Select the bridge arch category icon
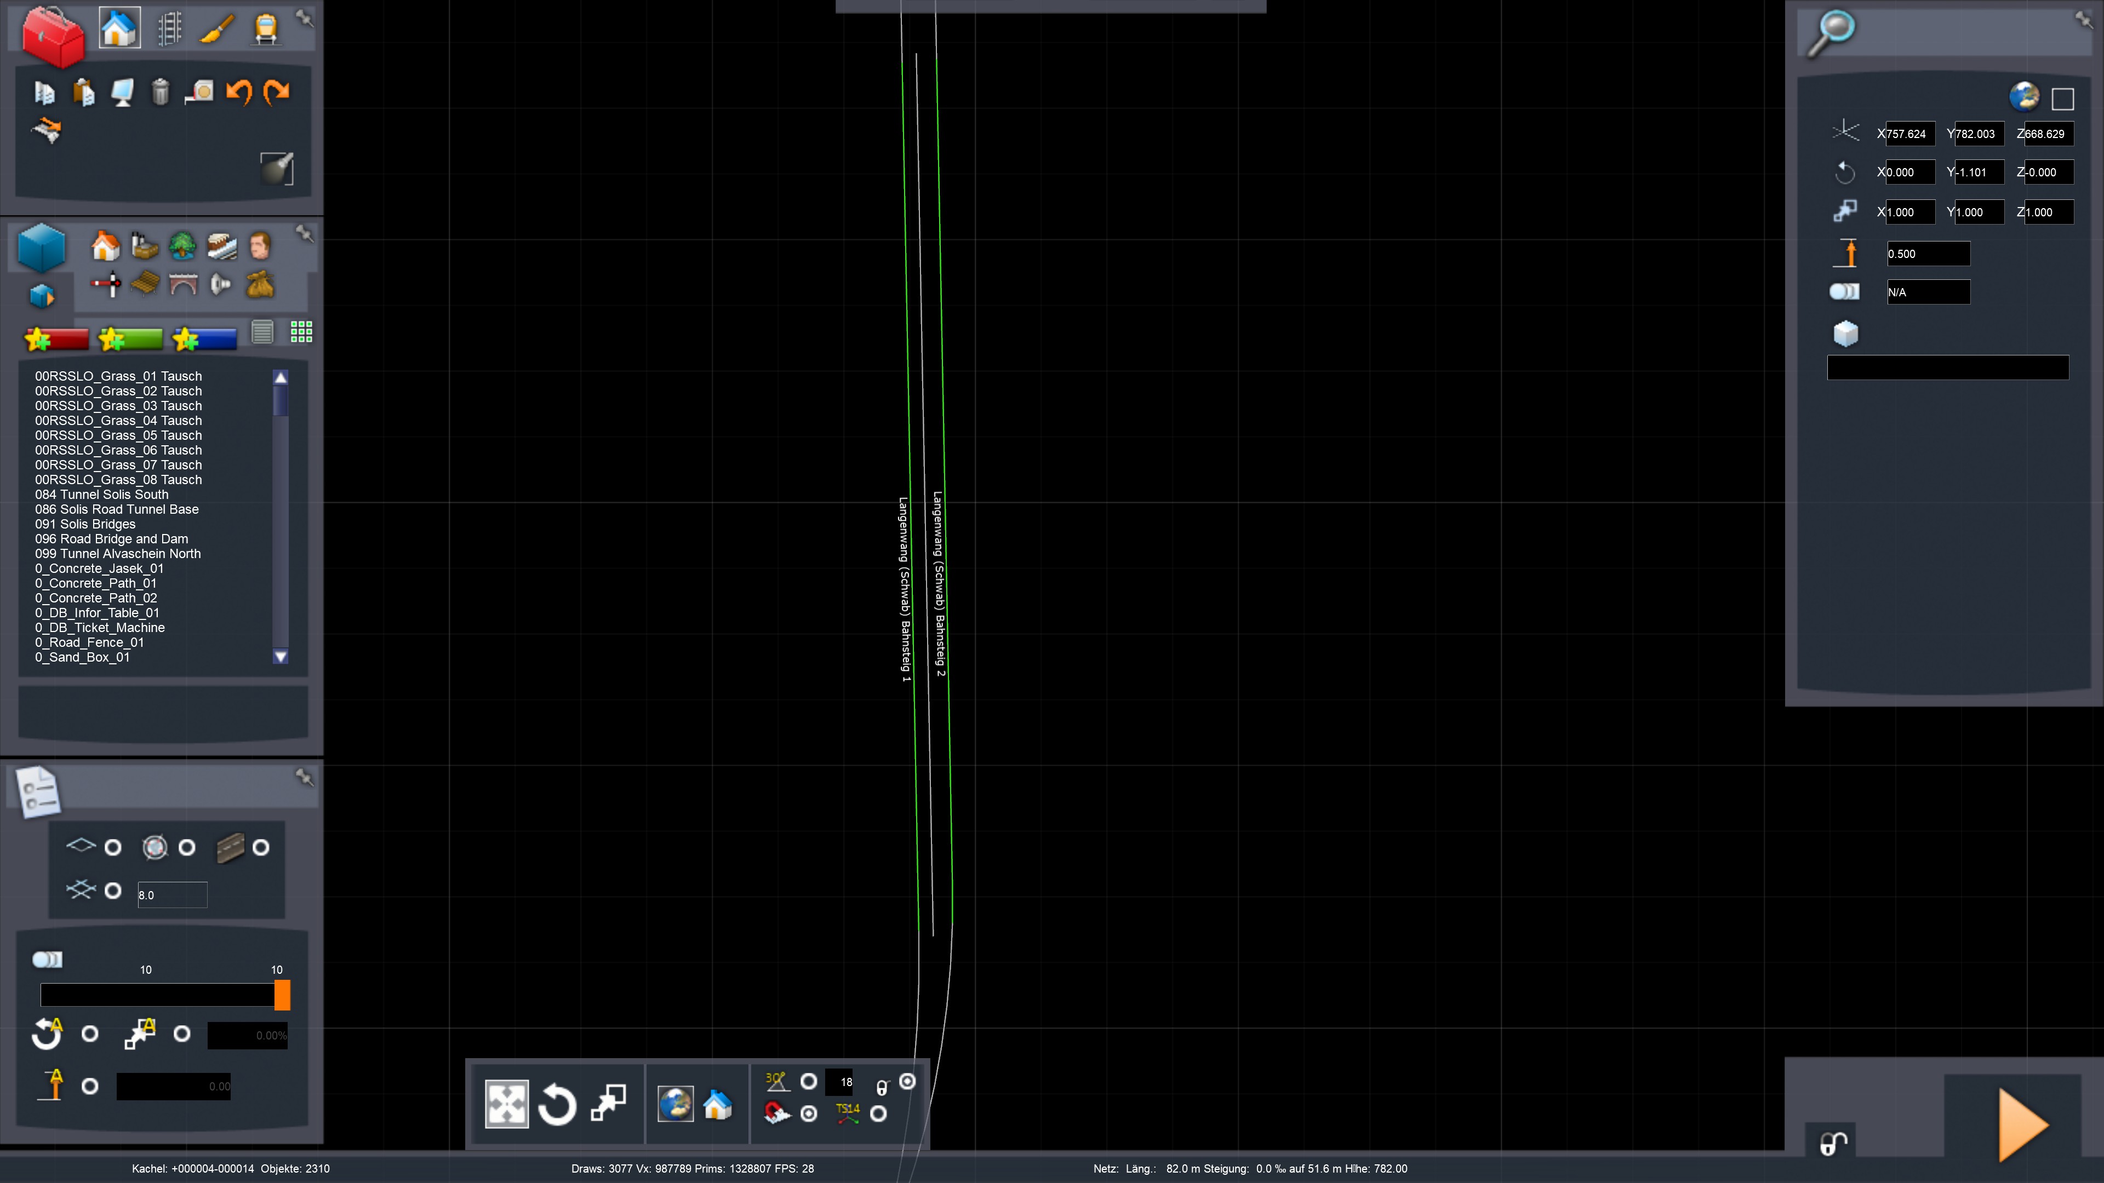 point(183,284)
